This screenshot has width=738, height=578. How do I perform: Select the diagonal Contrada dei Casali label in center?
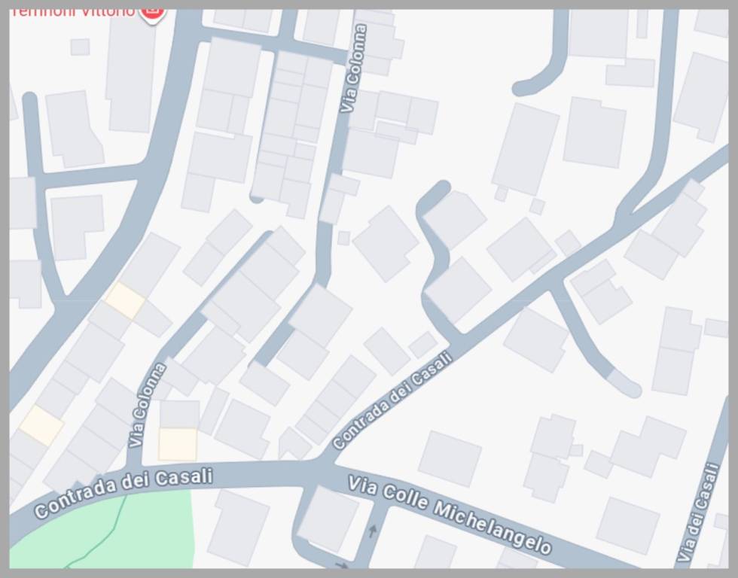(x=392, y=400)
